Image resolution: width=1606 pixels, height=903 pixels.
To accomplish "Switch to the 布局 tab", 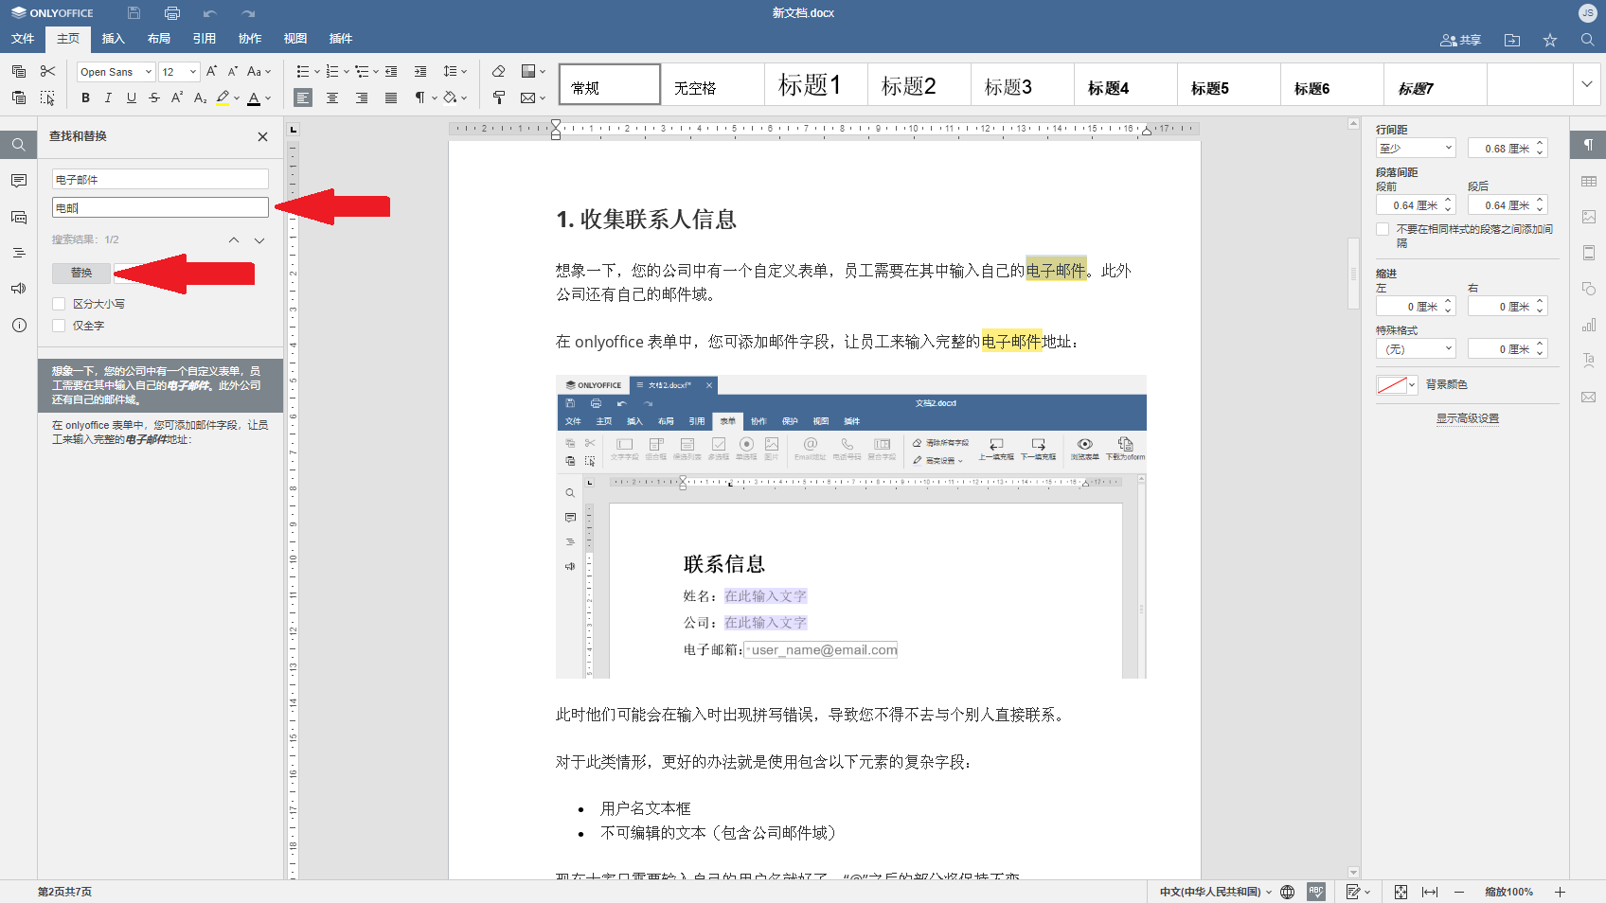I will coord(158,39).
